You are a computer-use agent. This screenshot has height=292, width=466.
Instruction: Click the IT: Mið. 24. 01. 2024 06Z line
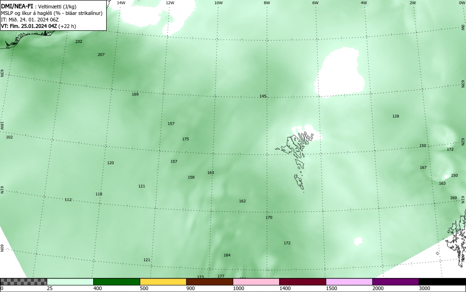(30, 20)
